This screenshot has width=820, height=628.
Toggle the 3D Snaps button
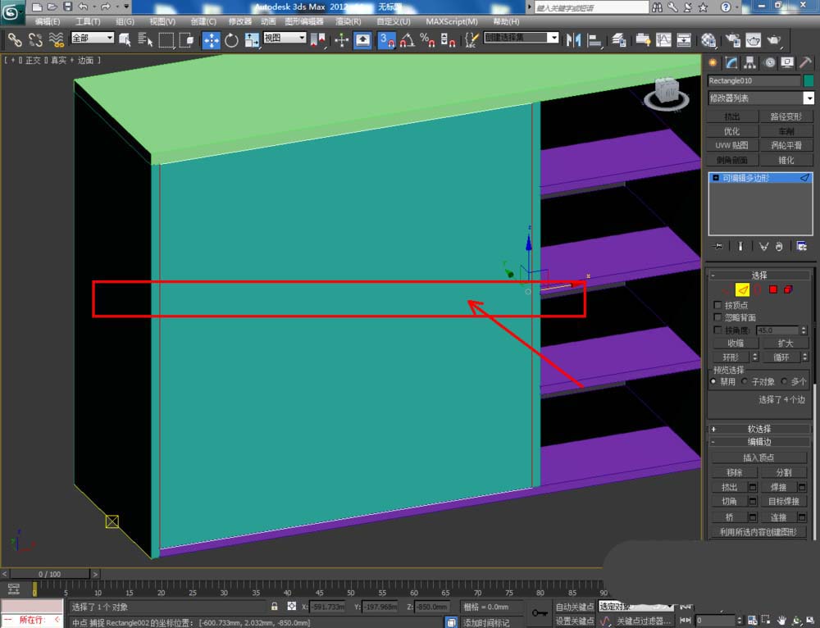[x=386, y=40]
